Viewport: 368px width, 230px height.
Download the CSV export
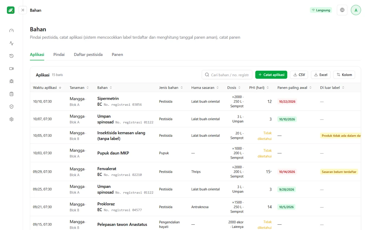(x=299, y=75)
